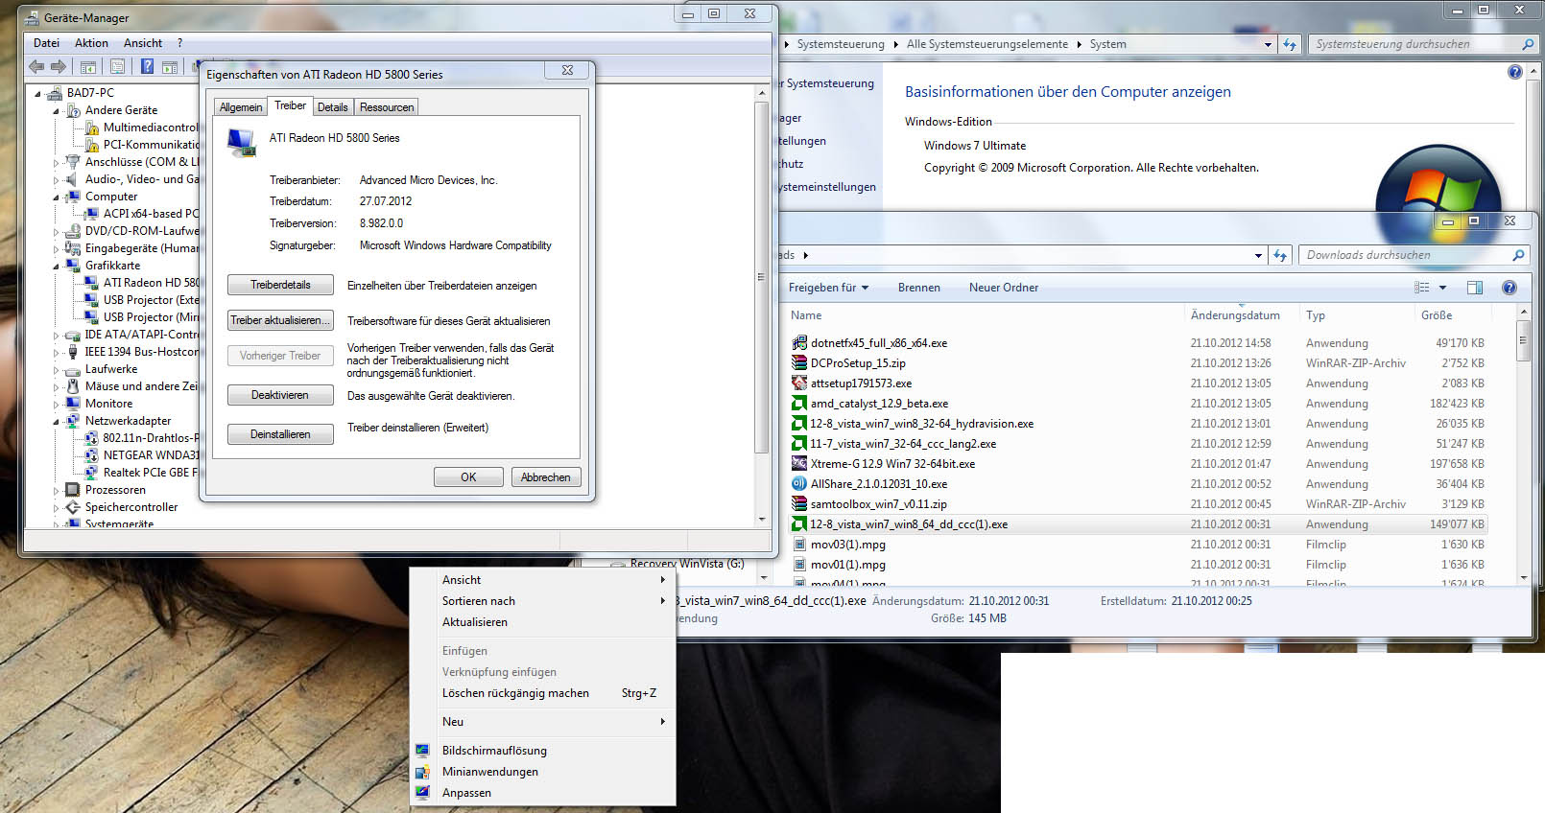Open the Freigeben für dropdown
This screenshot has height=813, width=1545.
coord(828,288)
